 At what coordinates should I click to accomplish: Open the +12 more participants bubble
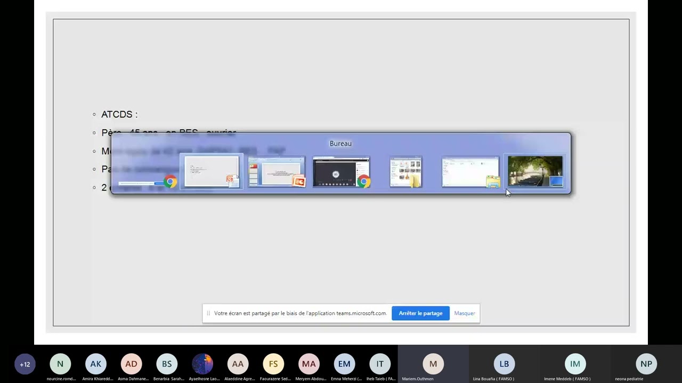click(25, 364)
